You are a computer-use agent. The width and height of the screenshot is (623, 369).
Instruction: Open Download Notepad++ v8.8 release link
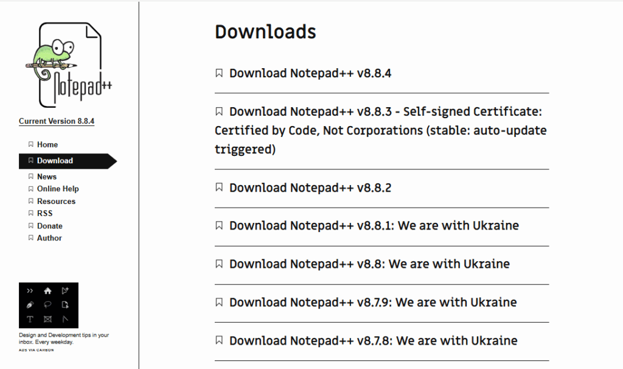(x=369, y=264)
